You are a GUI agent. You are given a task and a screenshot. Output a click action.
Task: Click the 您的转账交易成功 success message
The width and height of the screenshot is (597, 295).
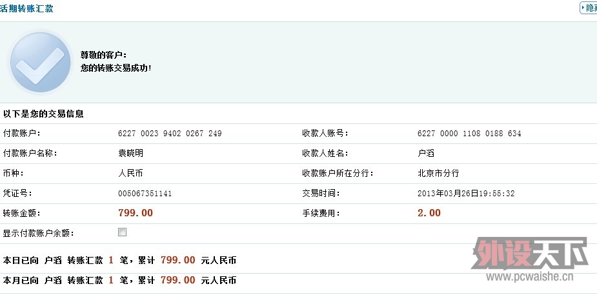pyautogui.click(x=116, y=67)
